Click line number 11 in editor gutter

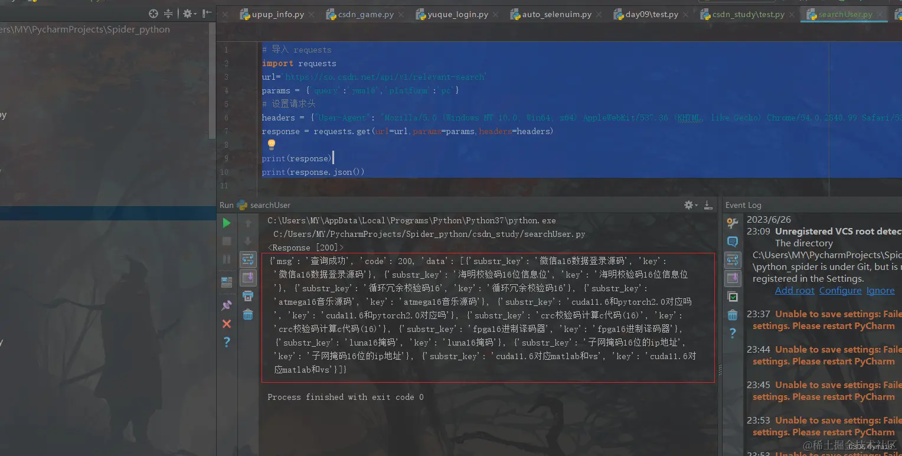(225, 185)
